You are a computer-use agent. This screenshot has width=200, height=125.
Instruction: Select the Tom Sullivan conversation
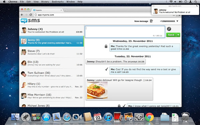(52, 74)
